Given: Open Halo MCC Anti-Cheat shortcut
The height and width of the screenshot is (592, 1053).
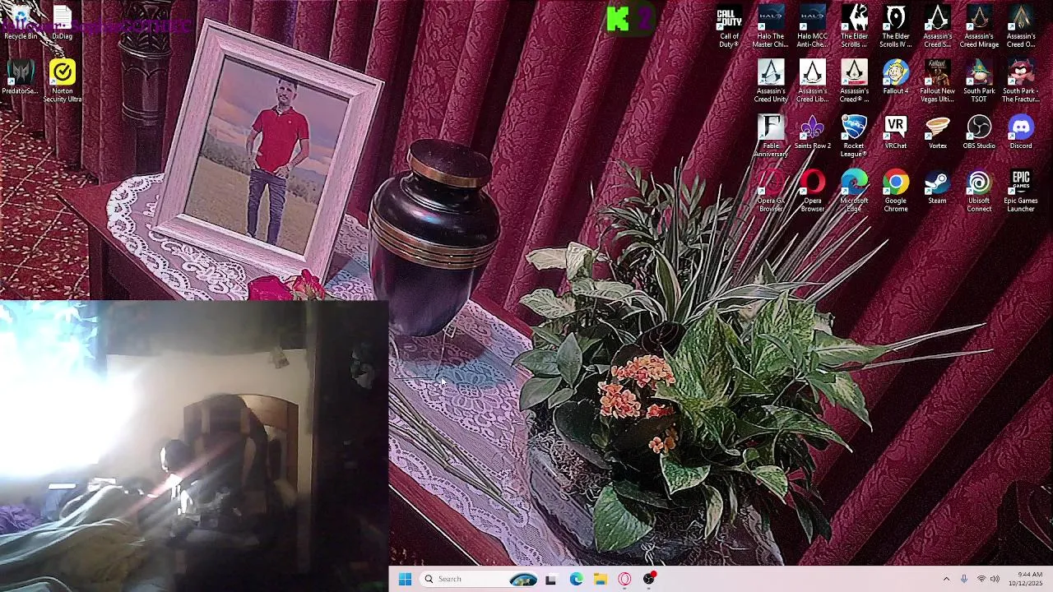Looking at the screenshot, I should coord(812,27).
